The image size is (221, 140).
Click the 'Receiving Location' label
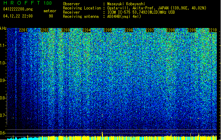pos(82,8)
